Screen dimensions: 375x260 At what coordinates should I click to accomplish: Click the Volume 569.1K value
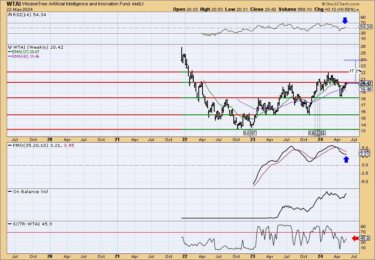pos(295,9)
